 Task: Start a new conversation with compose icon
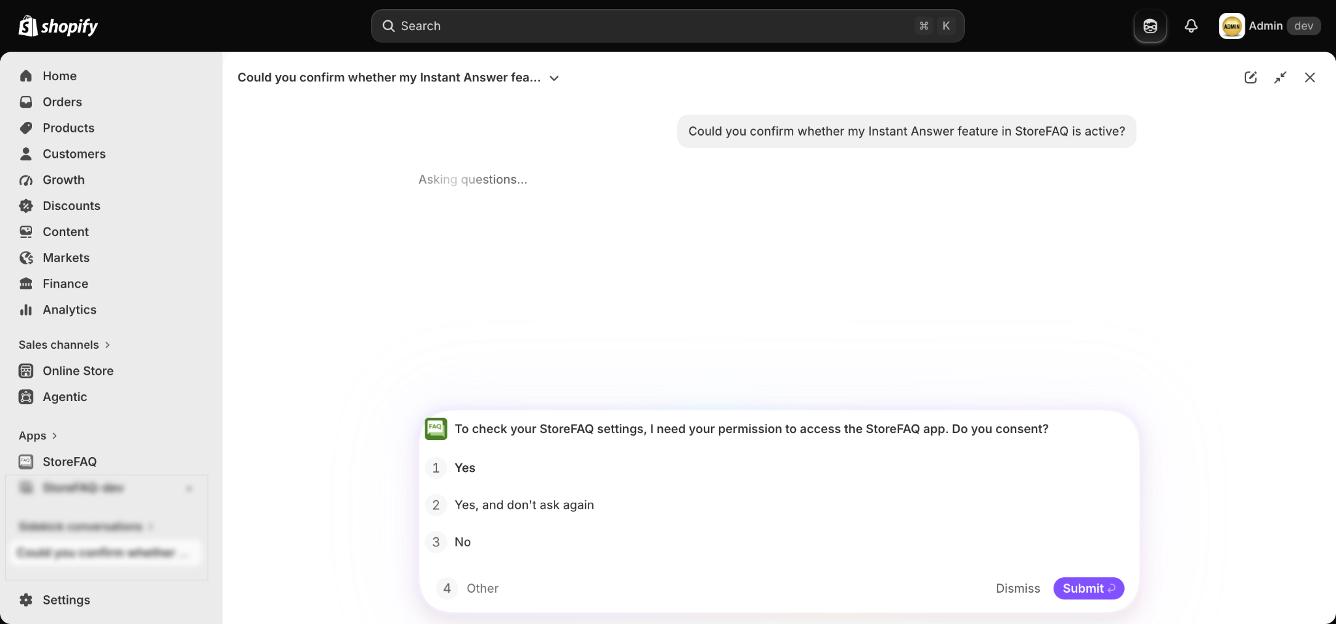pyautogui.click(x=1251, y=78)
